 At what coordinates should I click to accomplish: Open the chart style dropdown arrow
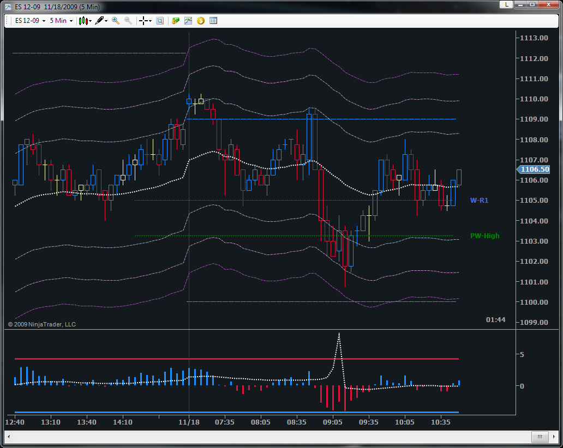(x=90, y=21)
